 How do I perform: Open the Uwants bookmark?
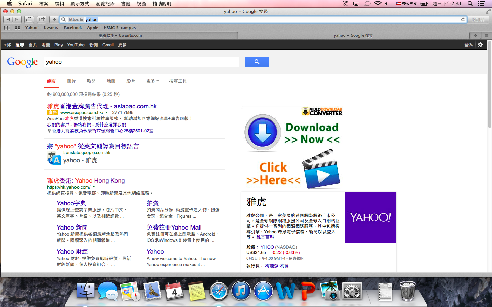pyautogui.click(x=51, y=28)
